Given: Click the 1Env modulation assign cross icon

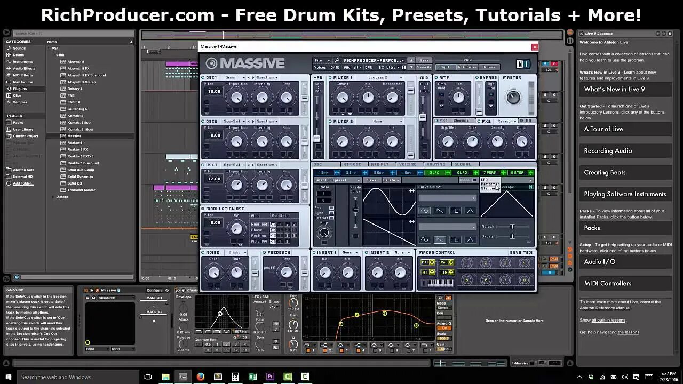Looking at the screenshot, I should tap(337, 173).
